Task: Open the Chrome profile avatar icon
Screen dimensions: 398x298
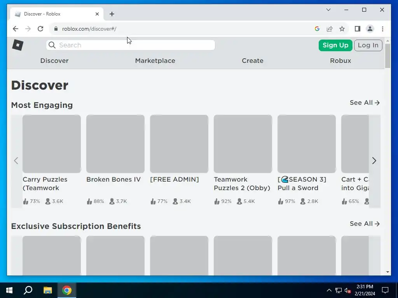Action: (370, 29)
